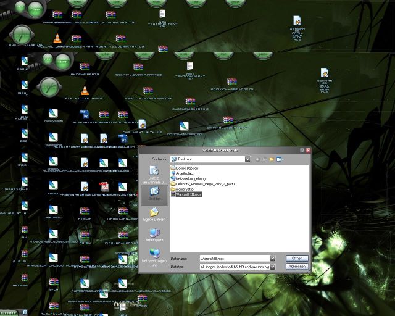This screenshot has height=316, width=395.
Task: Open 'Zuletzt verwendete D...' sidebar shortcut
Action: (x=154, y=173)
